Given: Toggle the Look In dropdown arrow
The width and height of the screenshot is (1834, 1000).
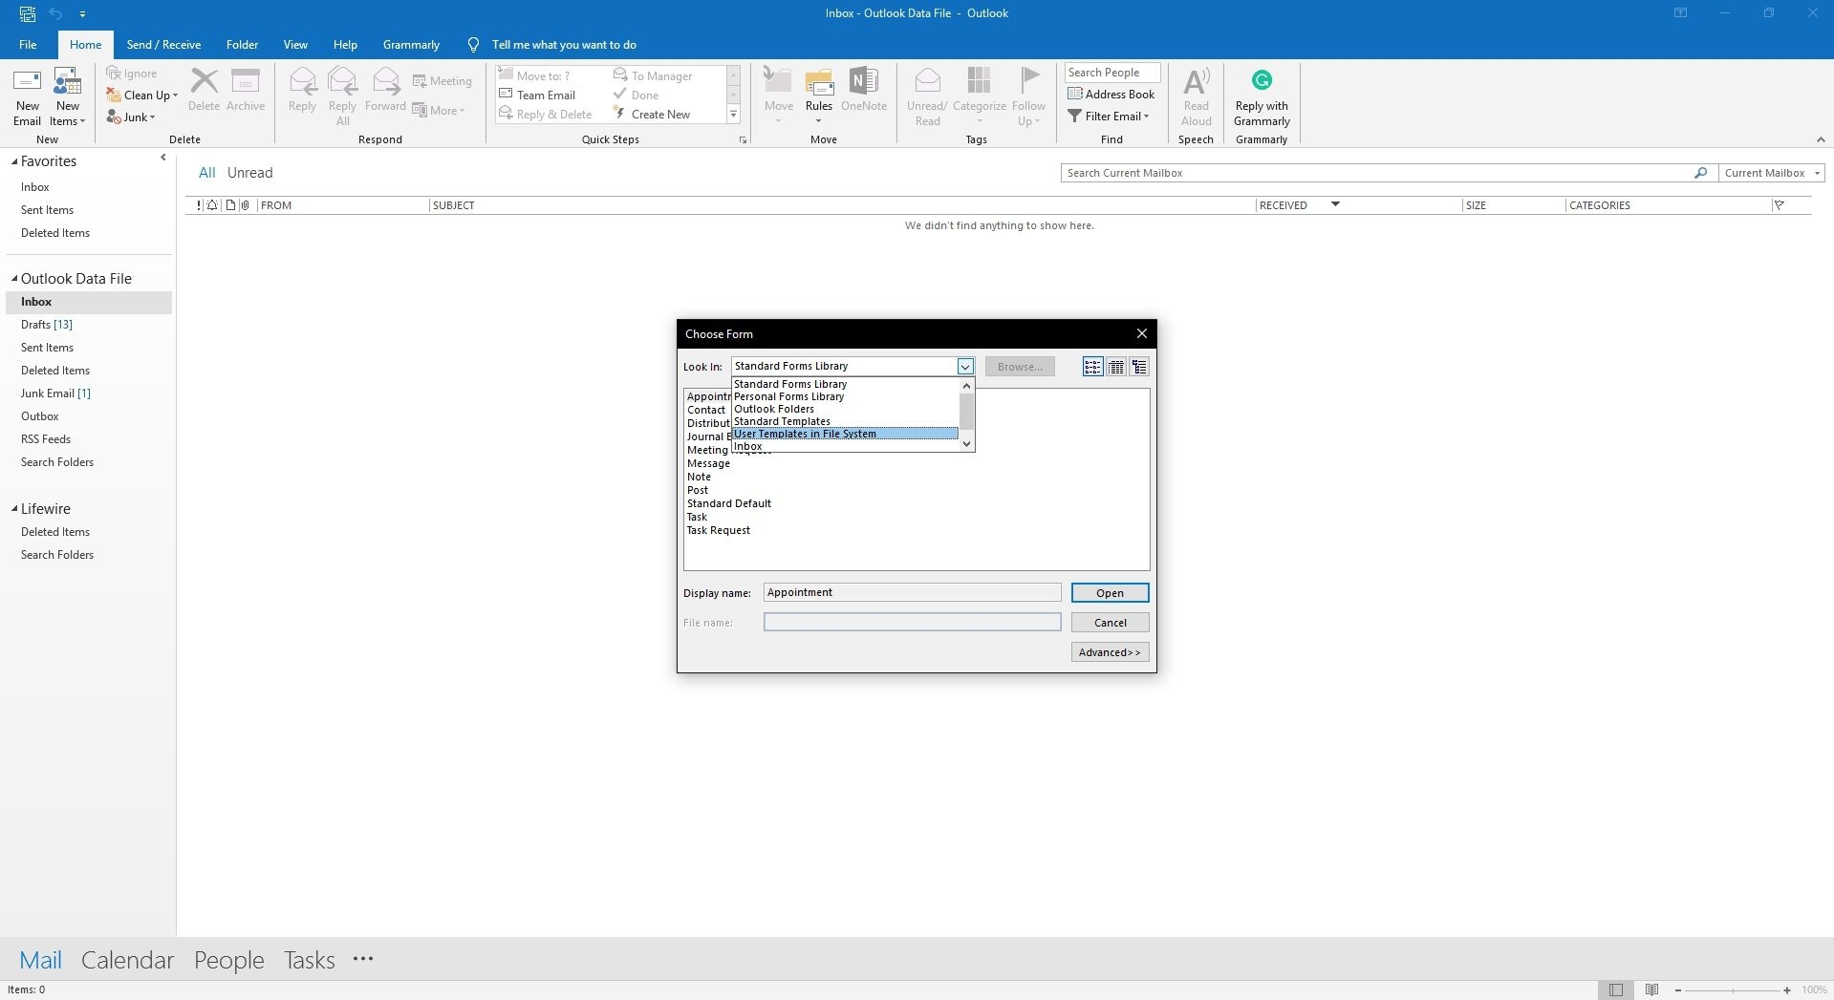Looking at the screenshot, I should (965, 367).
